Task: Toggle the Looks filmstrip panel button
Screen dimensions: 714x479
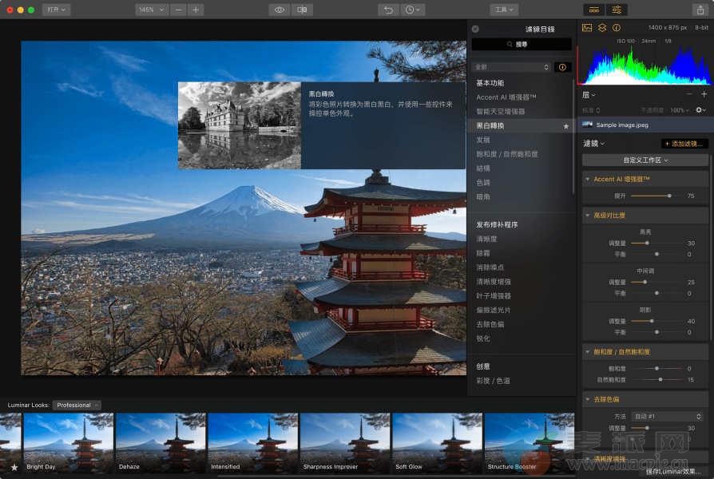Action: click(593, 10)
